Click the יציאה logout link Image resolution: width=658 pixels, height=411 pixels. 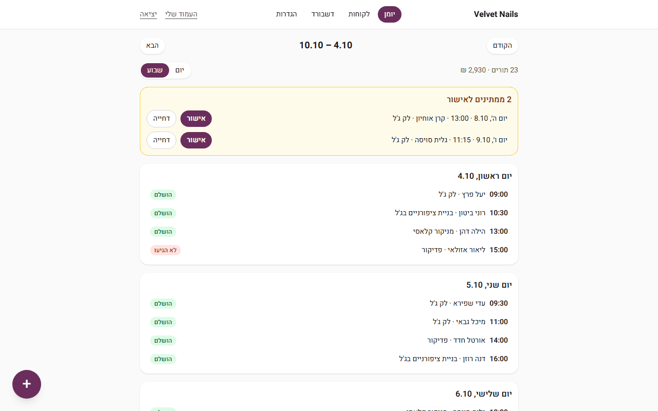point(148,14)
